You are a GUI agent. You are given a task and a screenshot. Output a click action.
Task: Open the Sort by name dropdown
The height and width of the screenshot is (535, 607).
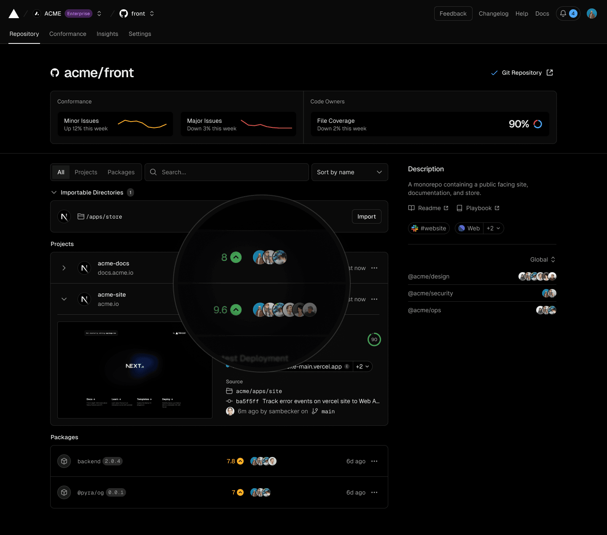click(349, 172)
